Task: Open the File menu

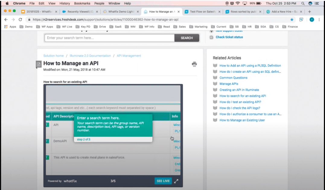Action: coord(32,3)
